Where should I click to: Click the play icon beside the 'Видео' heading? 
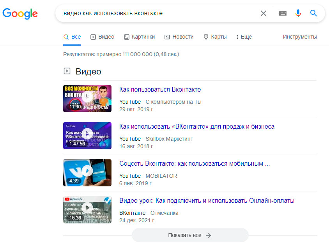[x=67, y=71]
